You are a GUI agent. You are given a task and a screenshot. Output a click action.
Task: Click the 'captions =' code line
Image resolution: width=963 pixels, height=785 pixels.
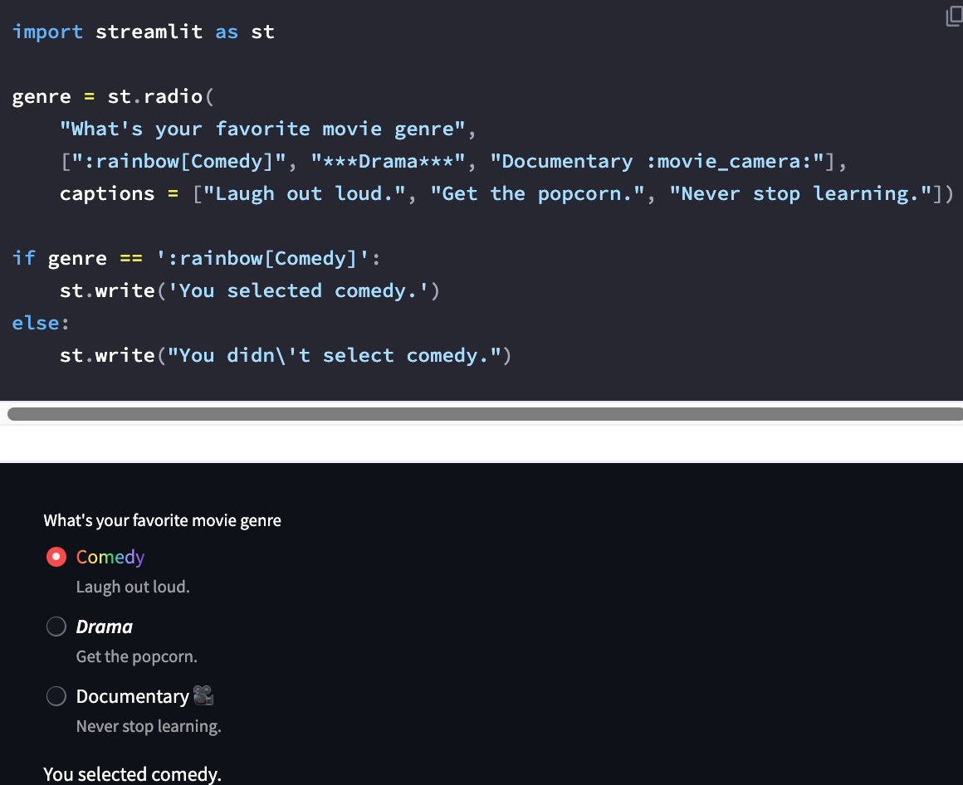[506, 193]
